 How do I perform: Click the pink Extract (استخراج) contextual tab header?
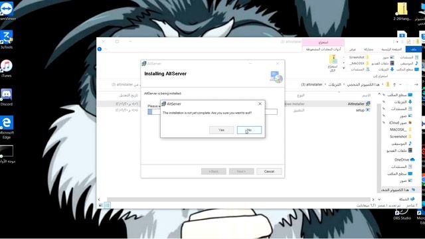(x=323, y=42)
